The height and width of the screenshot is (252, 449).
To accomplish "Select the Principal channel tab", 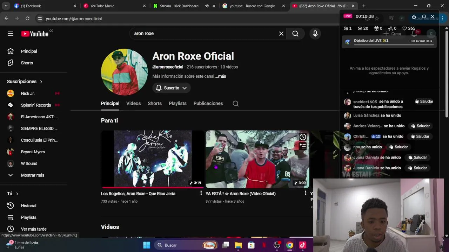I will 110,103.
